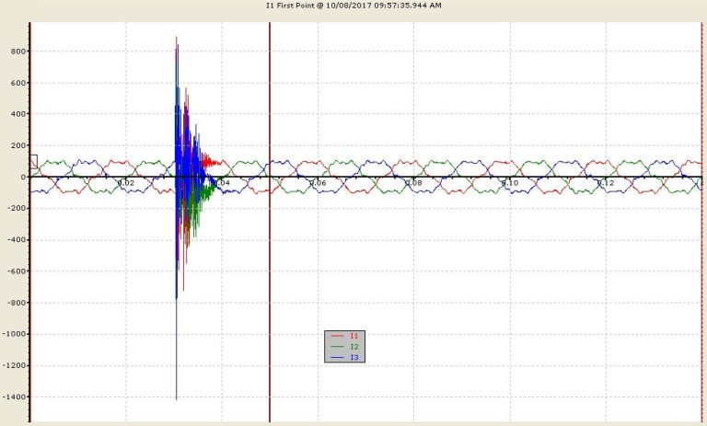Click the 800 label on the y-axis
The width and height of the screenshot is (707, 426).
coord(18,52)
